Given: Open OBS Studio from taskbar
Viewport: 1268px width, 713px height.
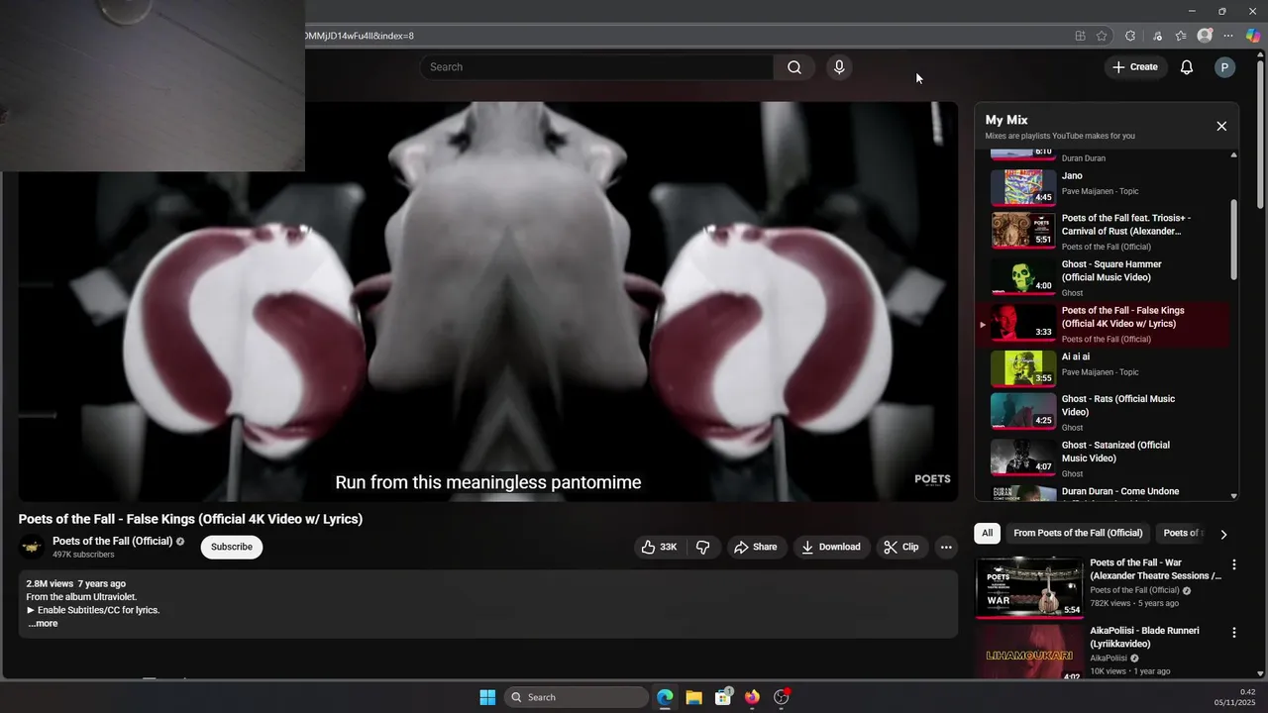Looking at the screenshot, I should pyautogui.click(x=782, y=697).
